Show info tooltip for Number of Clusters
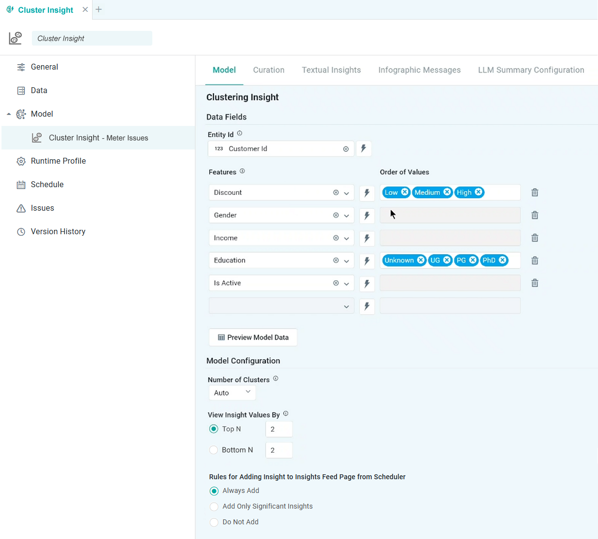598x539 pixels. [x=276, y=379]
